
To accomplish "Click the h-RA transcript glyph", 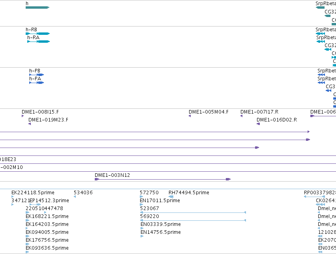I will (x=39, y=42).
